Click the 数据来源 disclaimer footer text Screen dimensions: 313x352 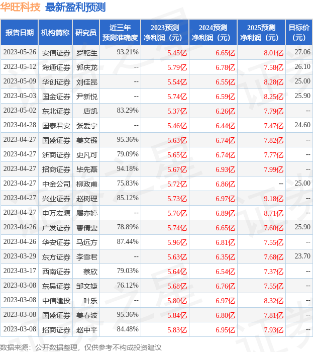81,347
